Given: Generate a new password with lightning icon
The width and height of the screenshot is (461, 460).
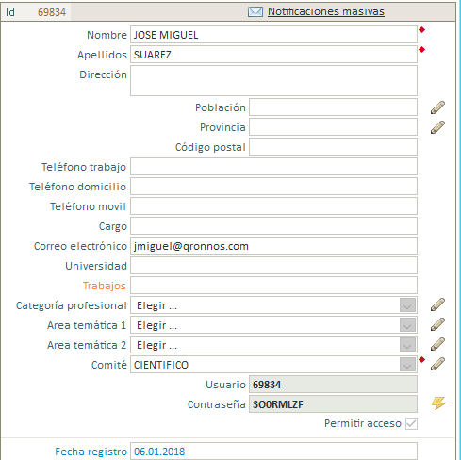Looking at the screenshot, I should [x=438, y=403].
